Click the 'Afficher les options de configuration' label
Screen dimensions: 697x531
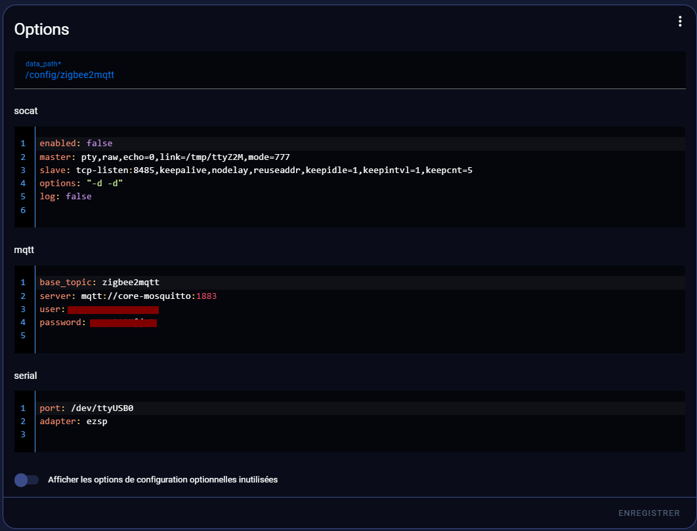[x=163, y=480]
